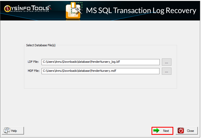Click the SysInfoTools logo
201x138 pixels.
[x=28, y=9]
